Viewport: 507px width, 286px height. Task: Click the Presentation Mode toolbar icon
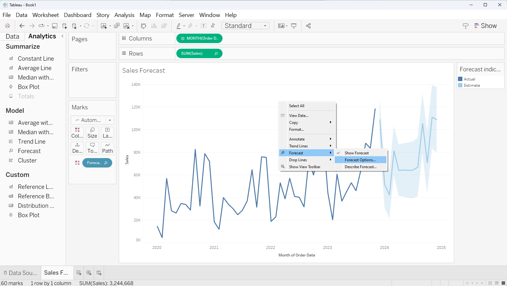294,26
